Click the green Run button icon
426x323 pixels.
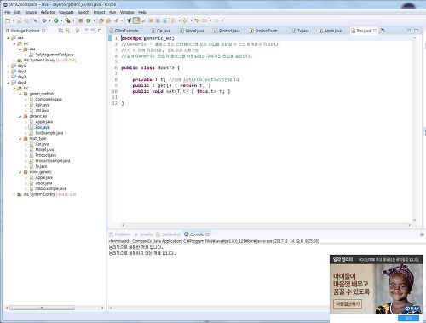click(x=56, y=20)
